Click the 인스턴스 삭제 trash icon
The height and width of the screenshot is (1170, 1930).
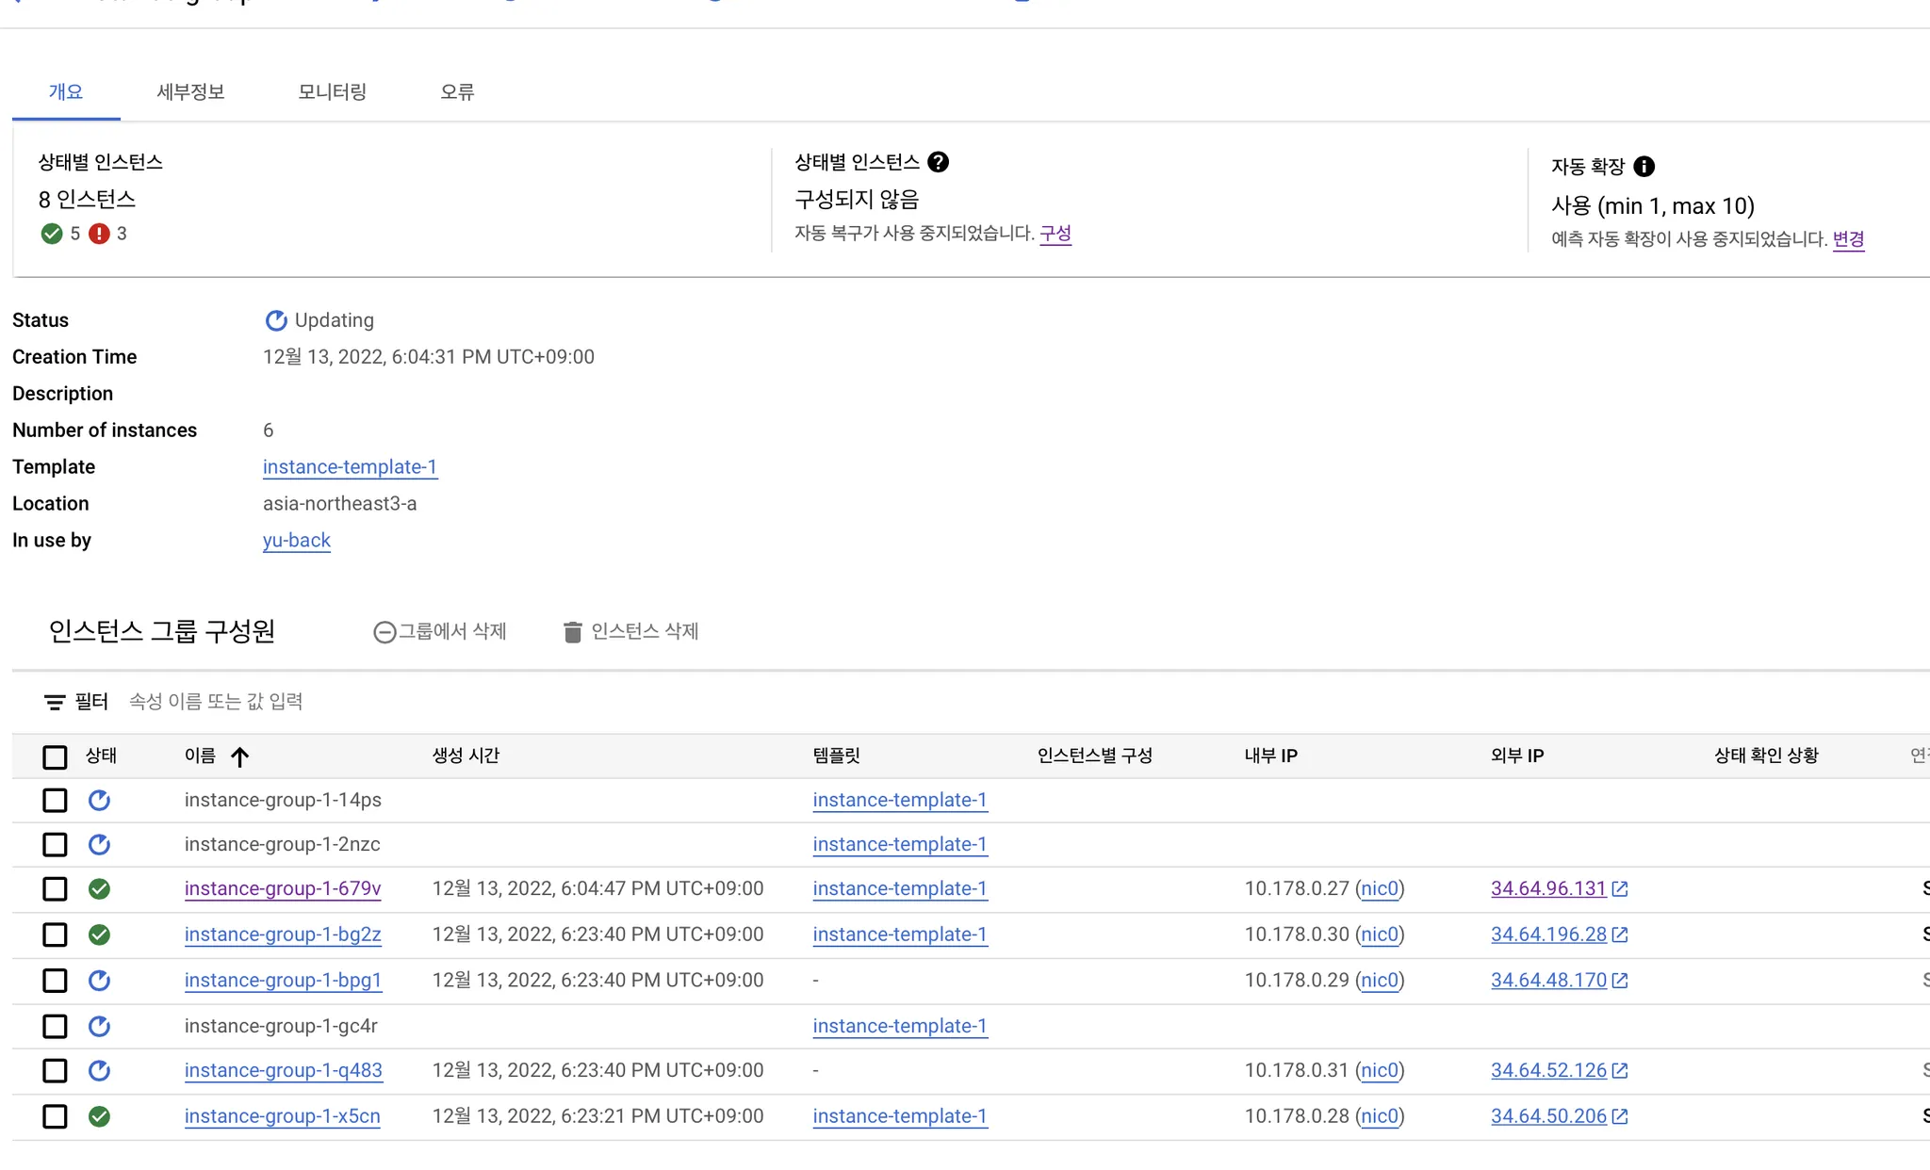pos(572,632)
